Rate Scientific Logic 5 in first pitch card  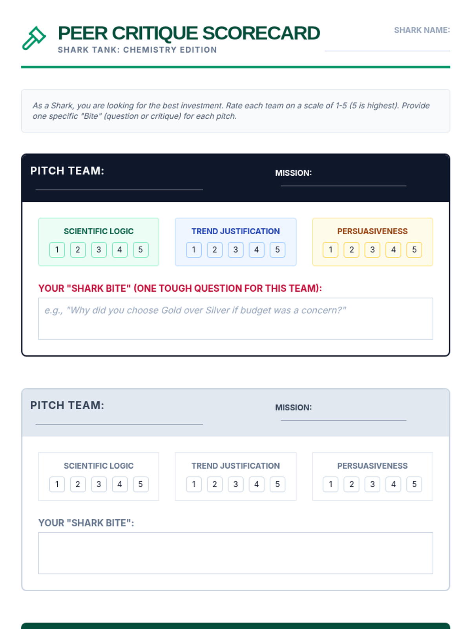click(141, 250)
